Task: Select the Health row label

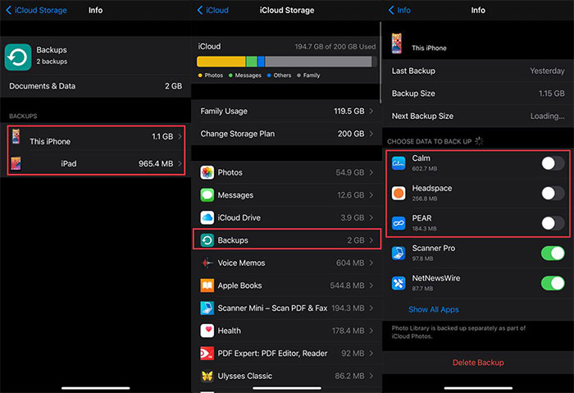Action: 229,331
